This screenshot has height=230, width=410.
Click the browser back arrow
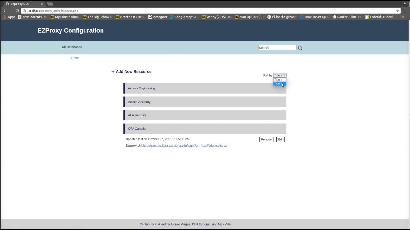(x=5, y=11)
